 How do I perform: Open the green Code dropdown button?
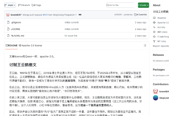tap(143, 5)
